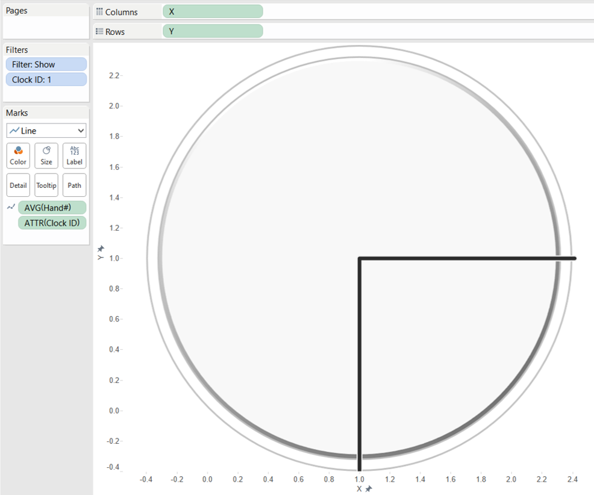Viewport: 594px width, 495px height.
Task: Click the Y axis title label
Action: pyautogui.click(x=101, y=258)
